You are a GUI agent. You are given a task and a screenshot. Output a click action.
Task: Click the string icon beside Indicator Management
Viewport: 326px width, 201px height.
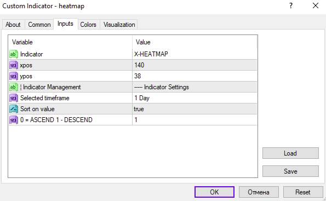click(x=14, y=87)
